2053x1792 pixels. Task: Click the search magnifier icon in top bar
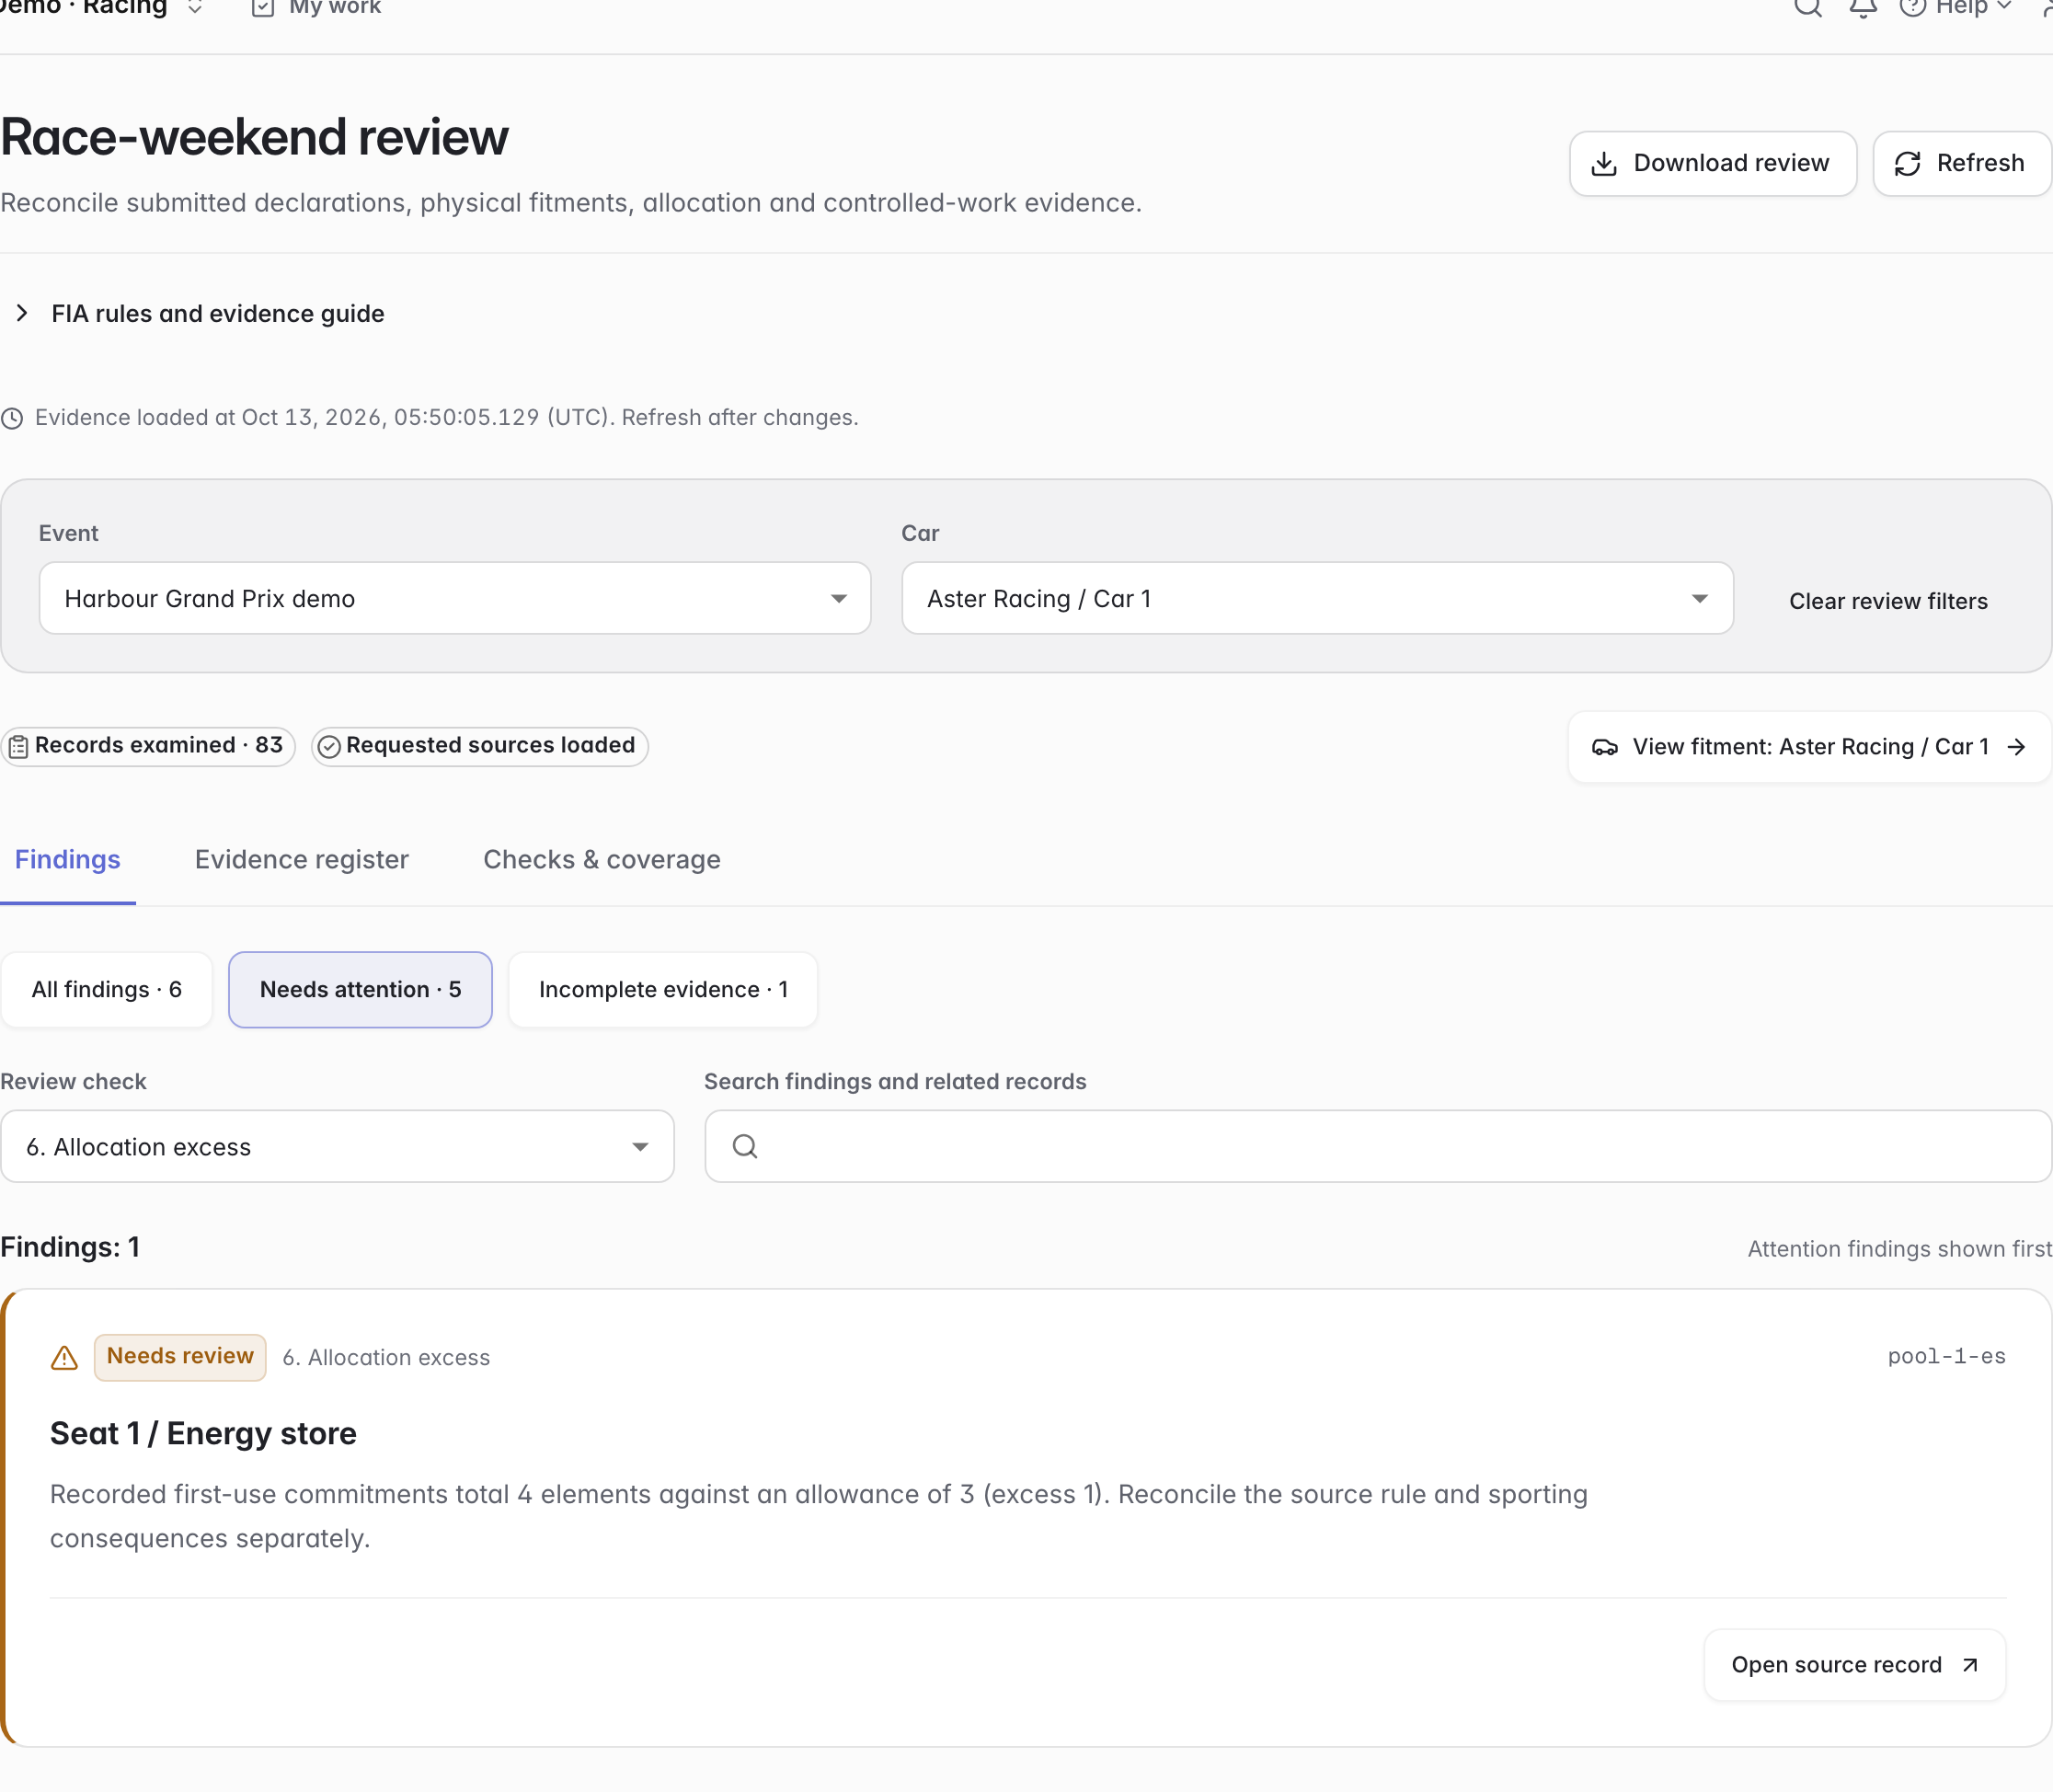[x=1807, y=7]
